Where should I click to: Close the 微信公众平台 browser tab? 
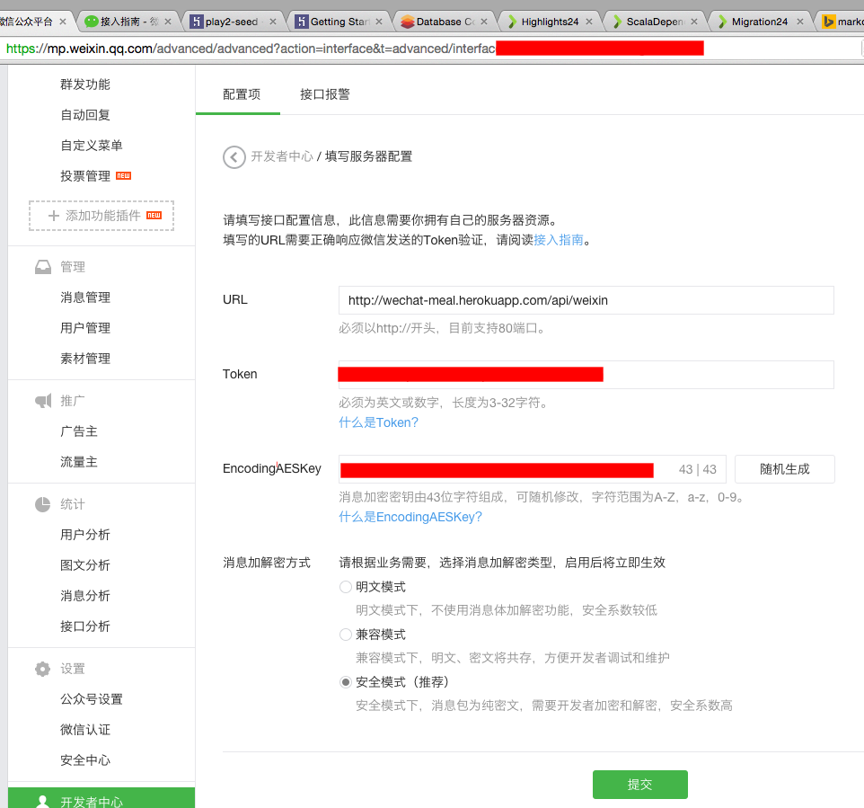pos(63,22)
